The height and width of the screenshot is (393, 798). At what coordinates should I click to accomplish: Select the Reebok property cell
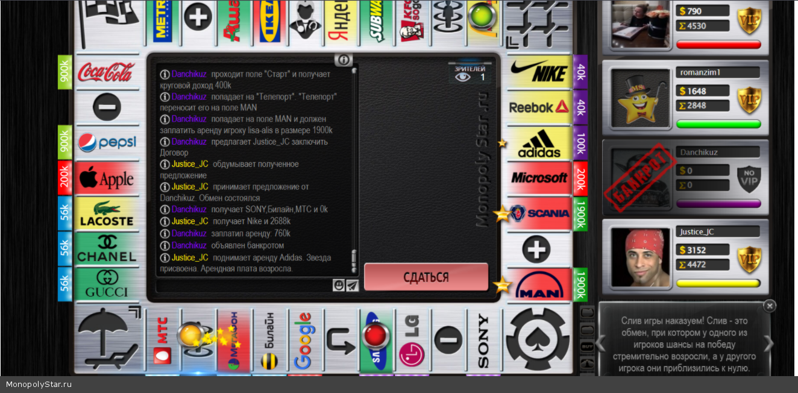click(x=539, y=107)
